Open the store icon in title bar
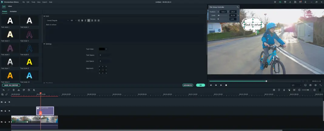This screenshot has width=324, height=131. (x=285, y=2)
